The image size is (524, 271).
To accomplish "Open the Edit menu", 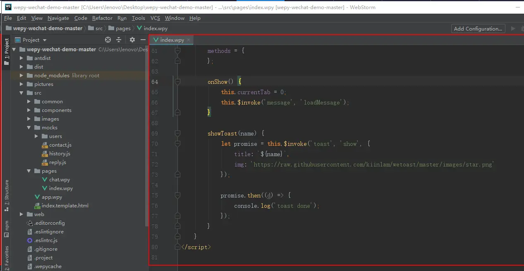I will point(22,18).
